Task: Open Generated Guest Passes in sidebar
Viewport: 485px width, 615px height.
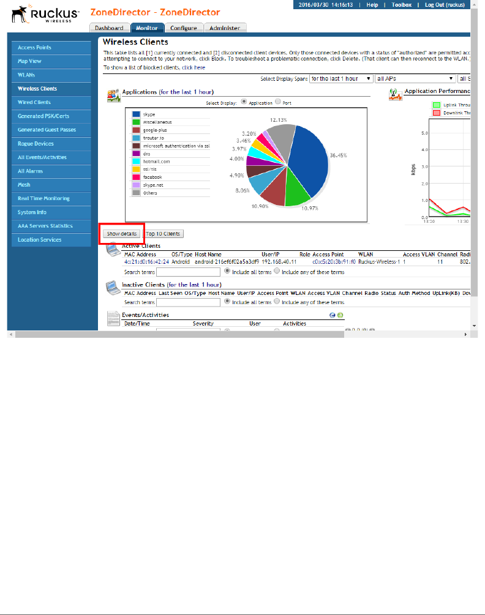Action: point(51,130)
